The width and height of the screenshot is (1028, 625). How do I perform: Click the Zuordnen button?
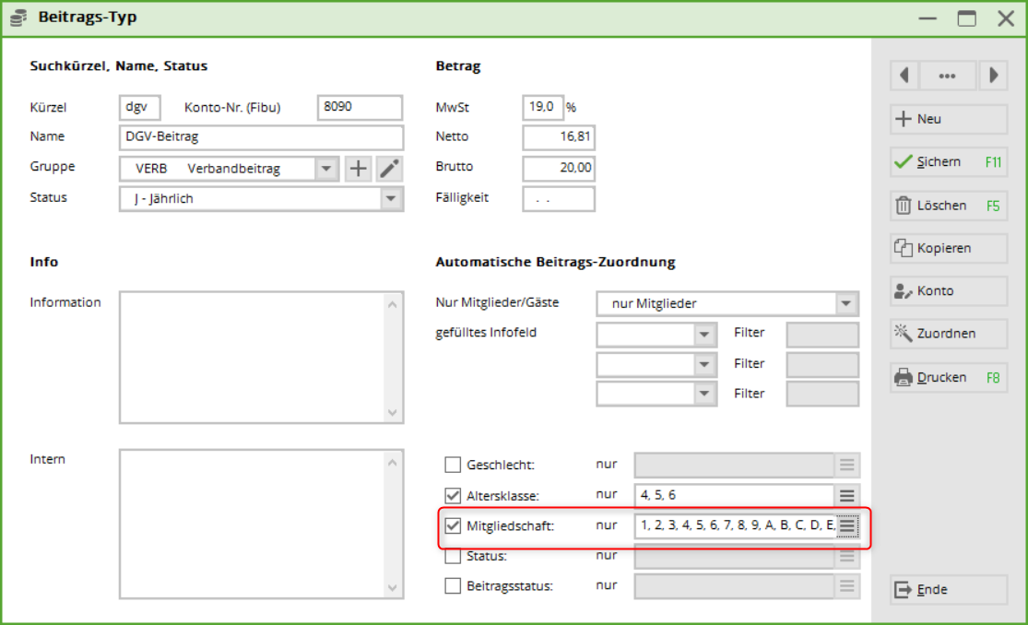coord(948,334)
